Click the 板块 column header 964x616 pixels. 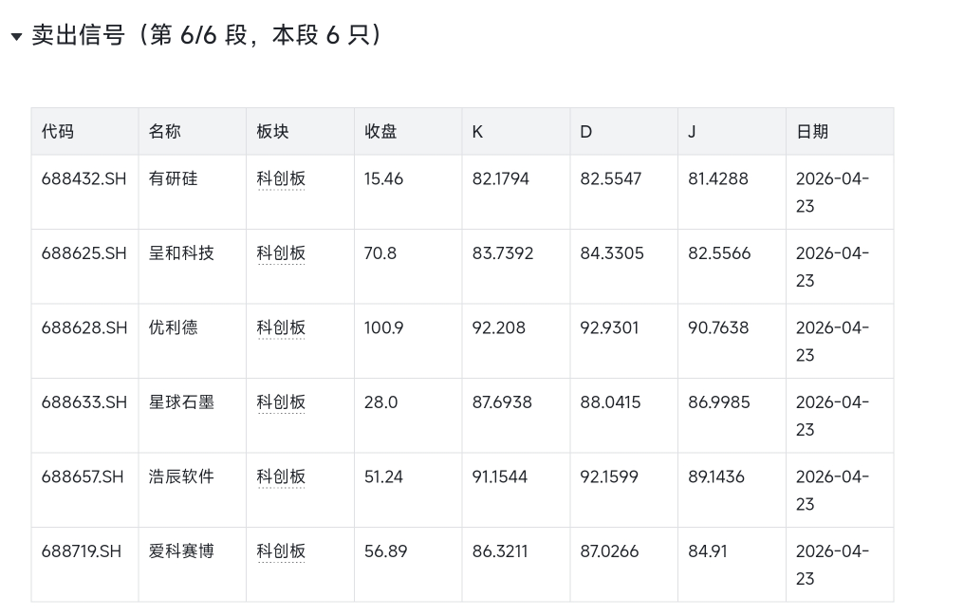pyautogui.click(x=273, y=132)
